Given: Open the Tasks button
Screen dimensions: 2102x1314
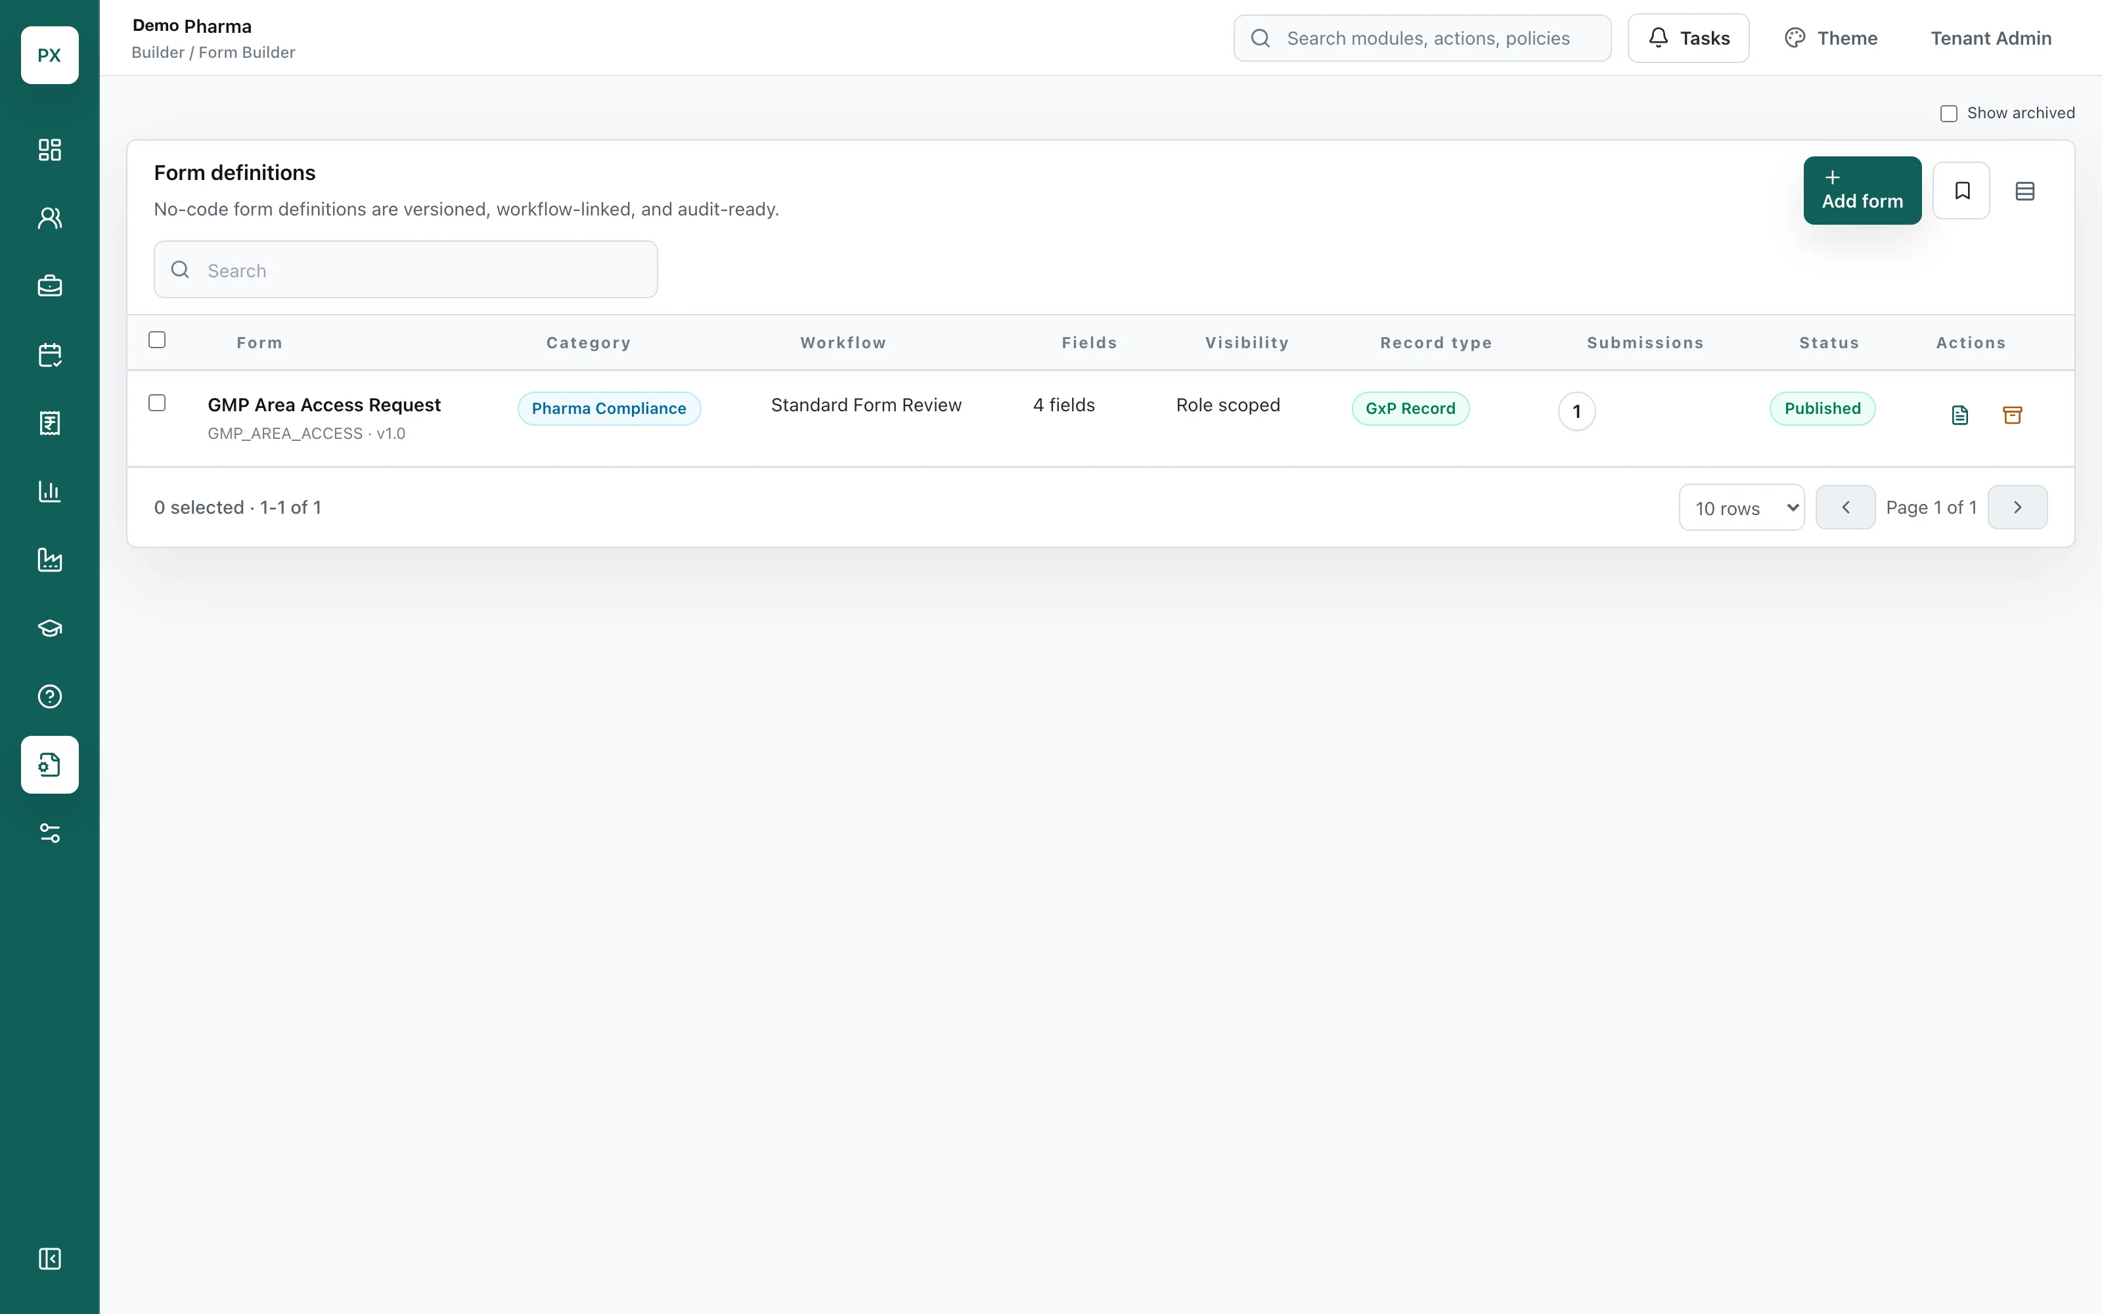Looking at the screenshot, I should 1689,38.
